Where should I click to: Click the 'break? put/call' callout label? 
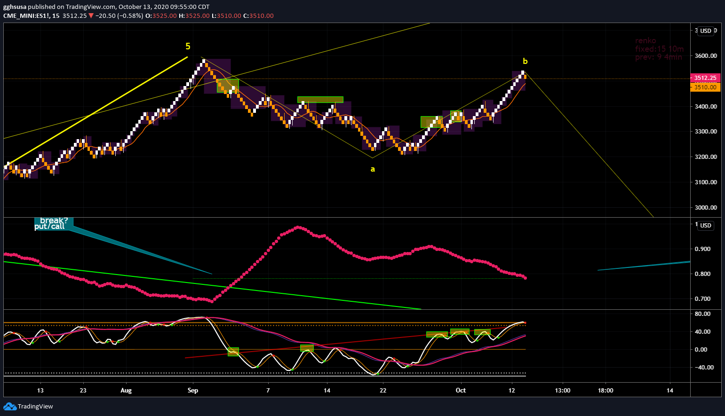point(53,223)
